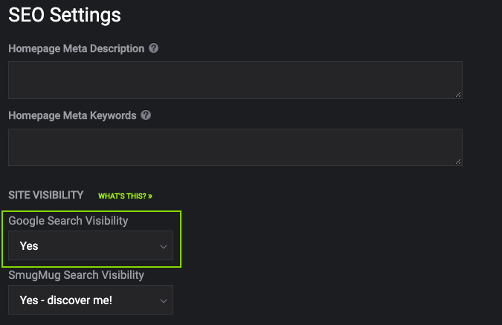Open the Google Search Visibility dropdown
The height and width of the screenshot is (325, 502).
coord(91,245)
